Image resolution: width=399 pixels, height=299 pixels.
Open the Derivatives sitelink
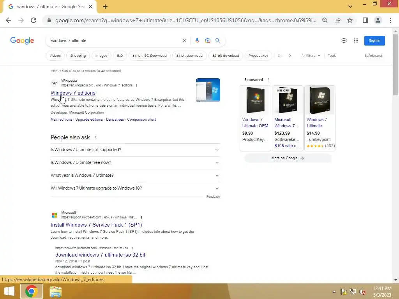[115, 120]
